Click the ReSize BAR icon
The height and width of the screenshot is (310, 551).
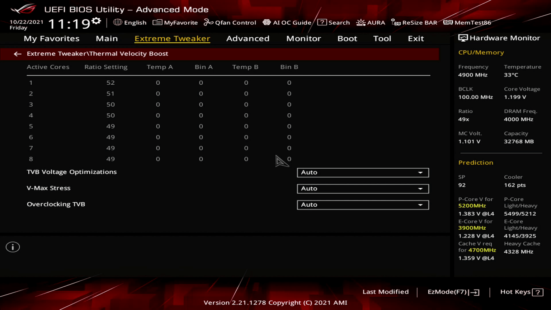pyautogui.click(x=396, y=23)
